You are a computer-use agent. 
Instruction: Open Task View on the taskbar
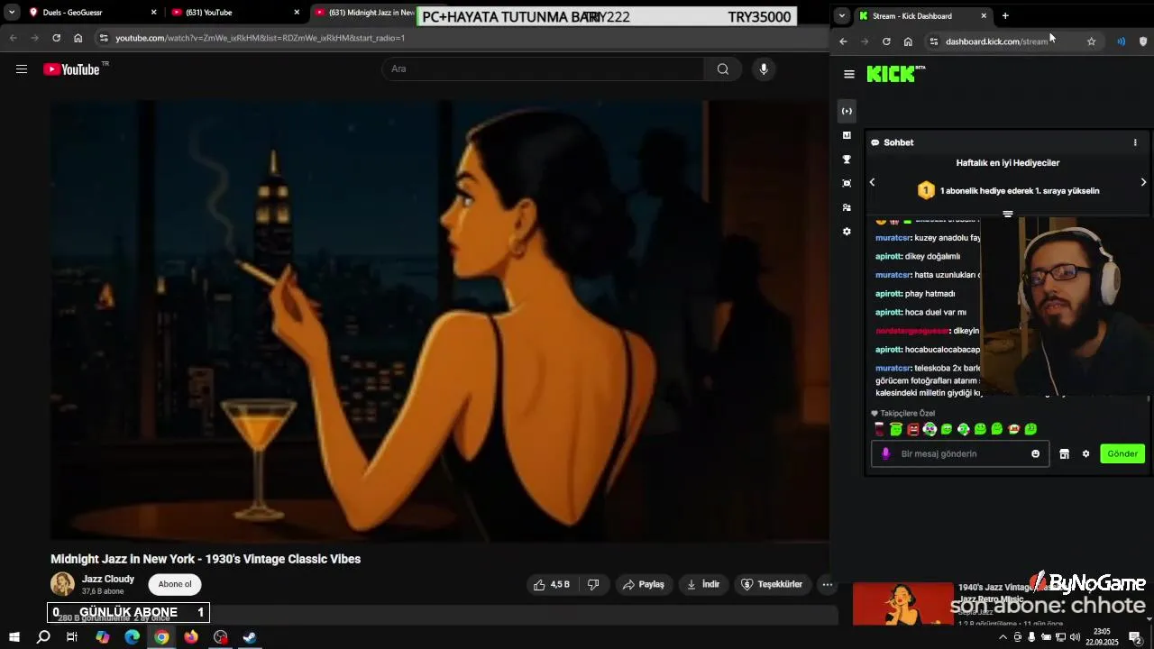72,637
